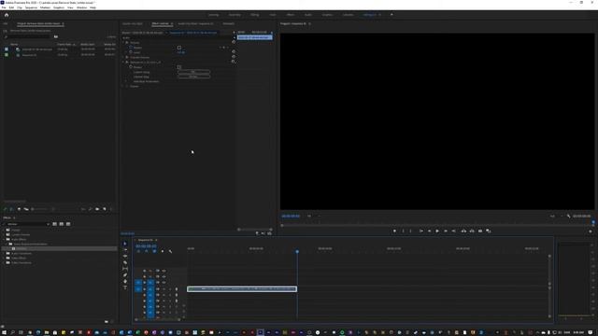This screenshot has height=336, width=598.
Task: Click Mark In in Program monitor
Action: tap(403, 231)
